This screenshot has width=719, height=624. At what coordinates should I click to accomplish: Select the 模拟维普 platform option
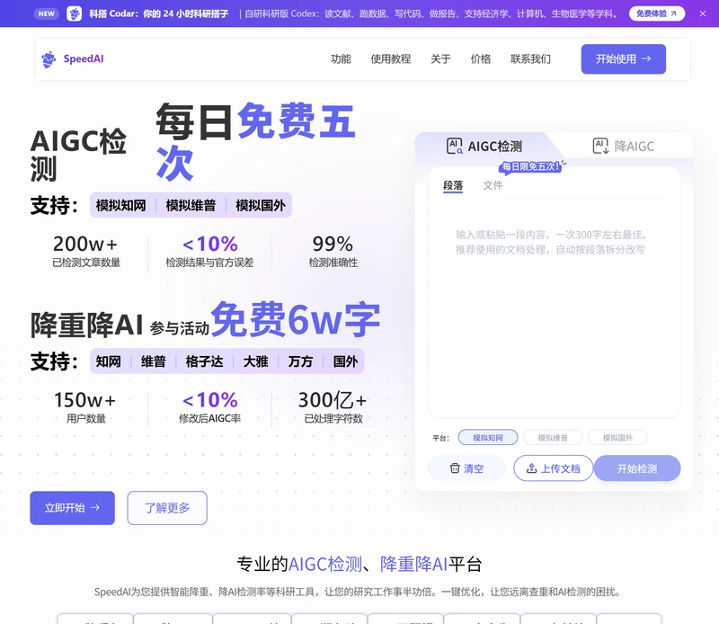pos(553,438)
